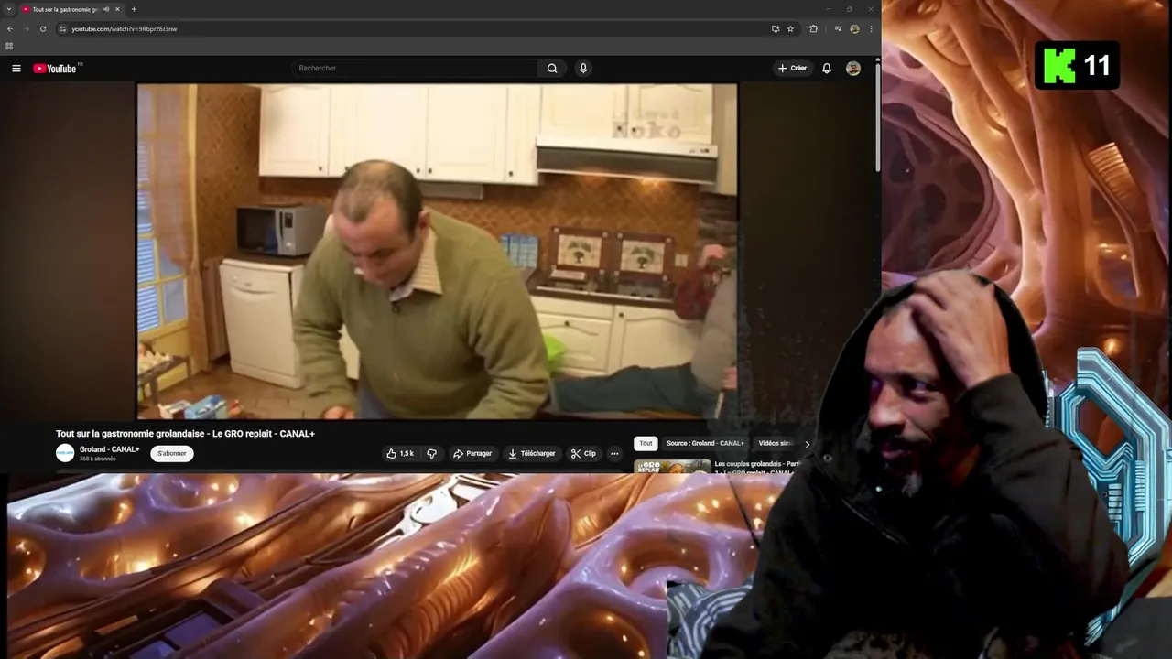Open the Partager share dialog
Screen dimensions: 1172x659
[472, 453]
